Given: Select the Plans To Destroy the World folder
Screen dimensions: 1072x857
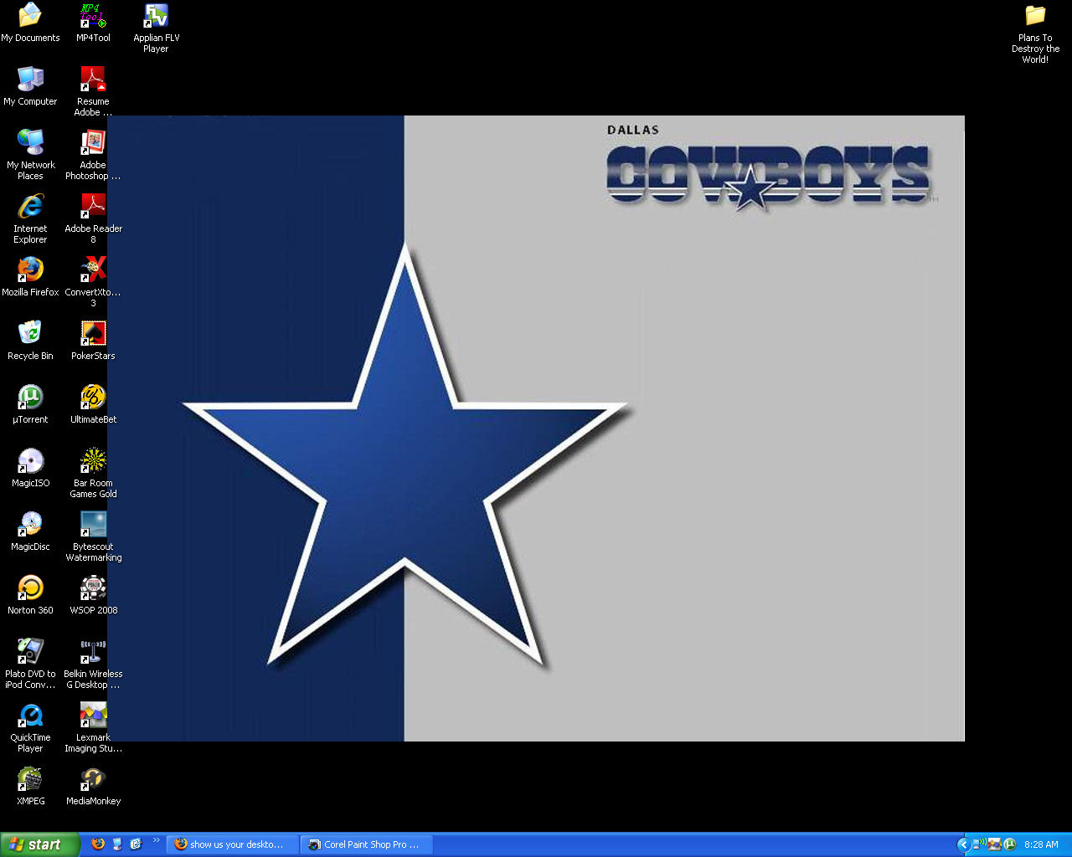Looking at the screenshot, I should click(1035, 33).
